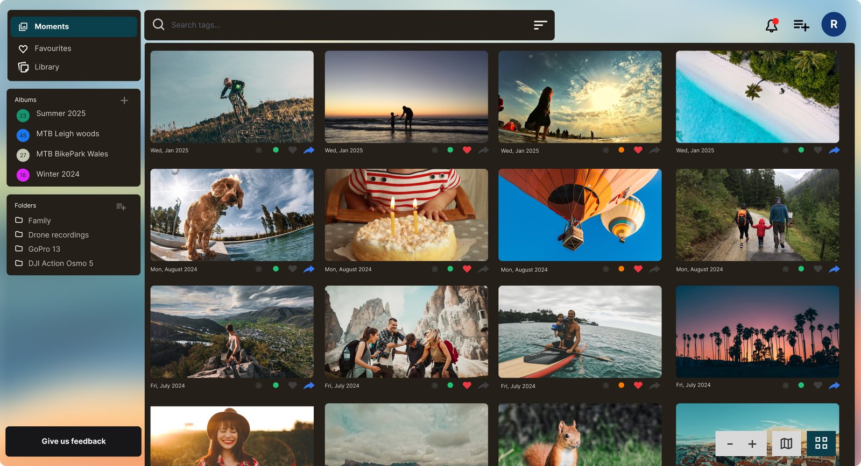
Task: Zoom out thumbnails with minus button
Action: click(730, 444)
